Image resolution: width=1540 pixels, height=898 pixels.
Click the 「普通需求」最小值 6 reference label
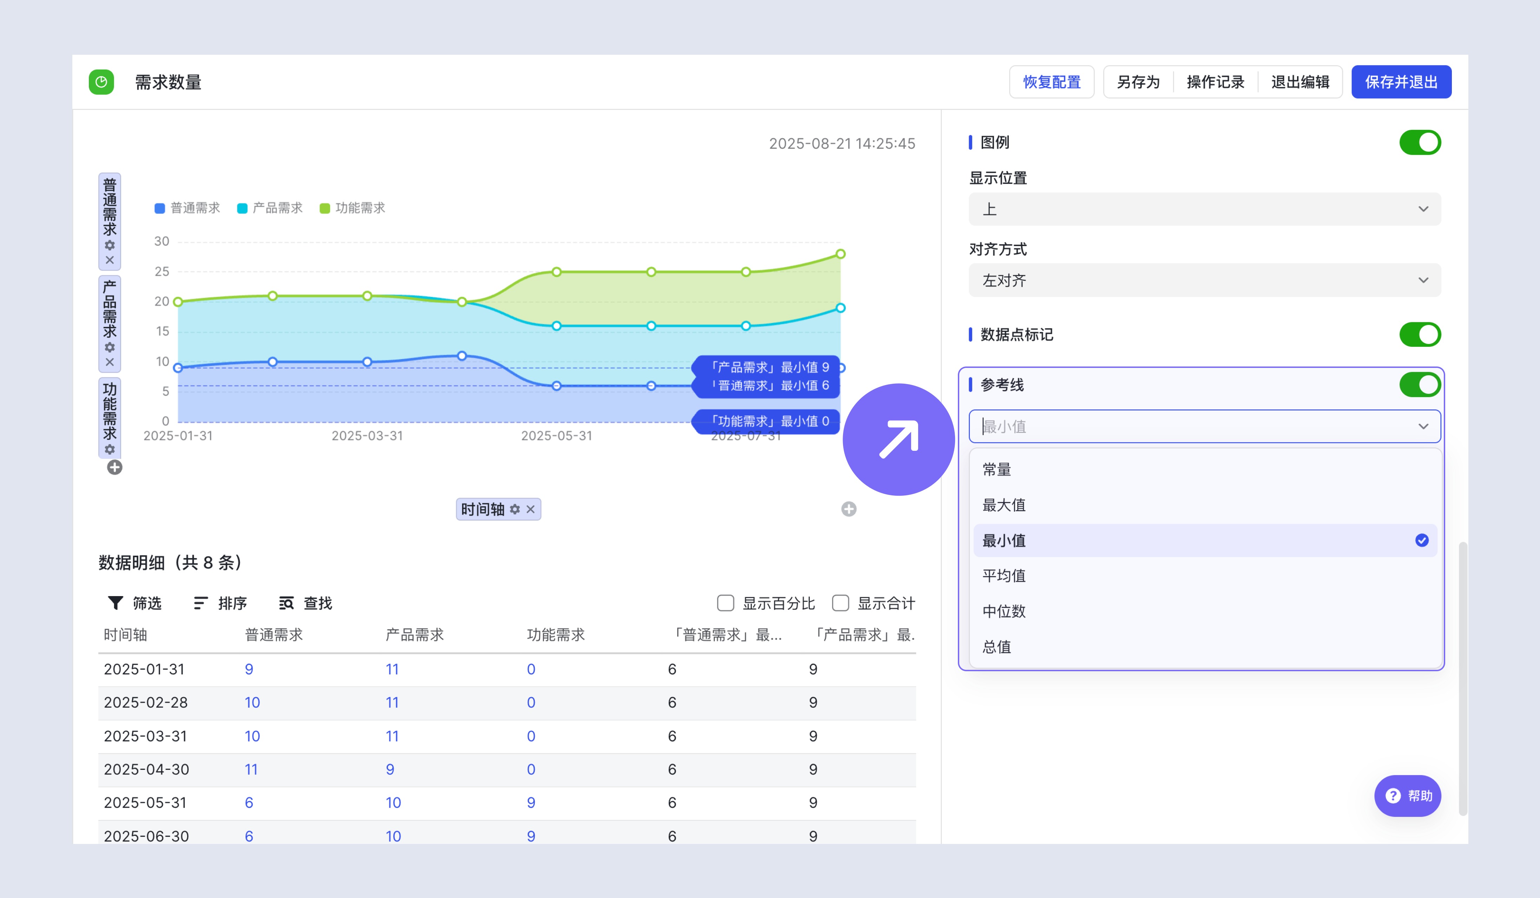766,385
